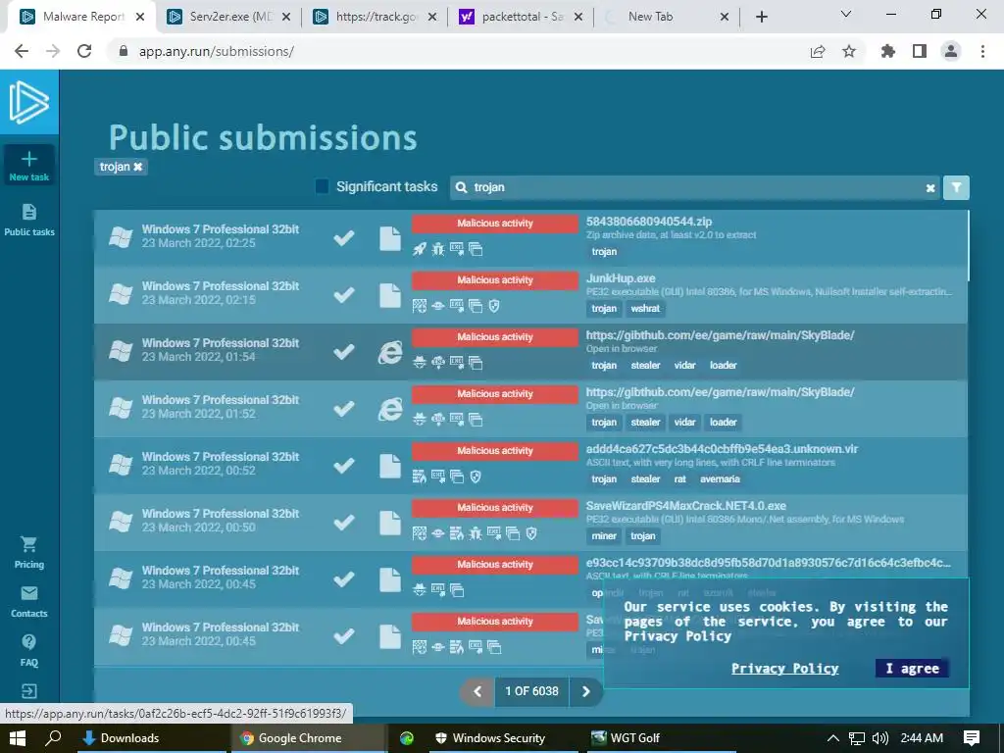Open the Downloads taskbar item

(152, 738)
